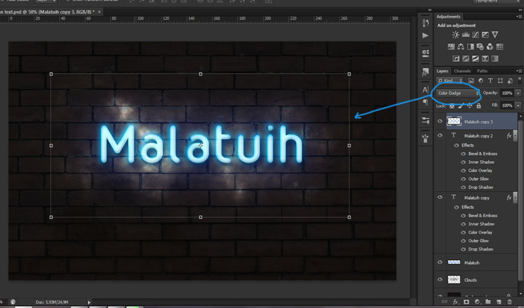Click the Actions play icon
The image size is (524, 308).
pyautogui.click(x=425, y=36)
